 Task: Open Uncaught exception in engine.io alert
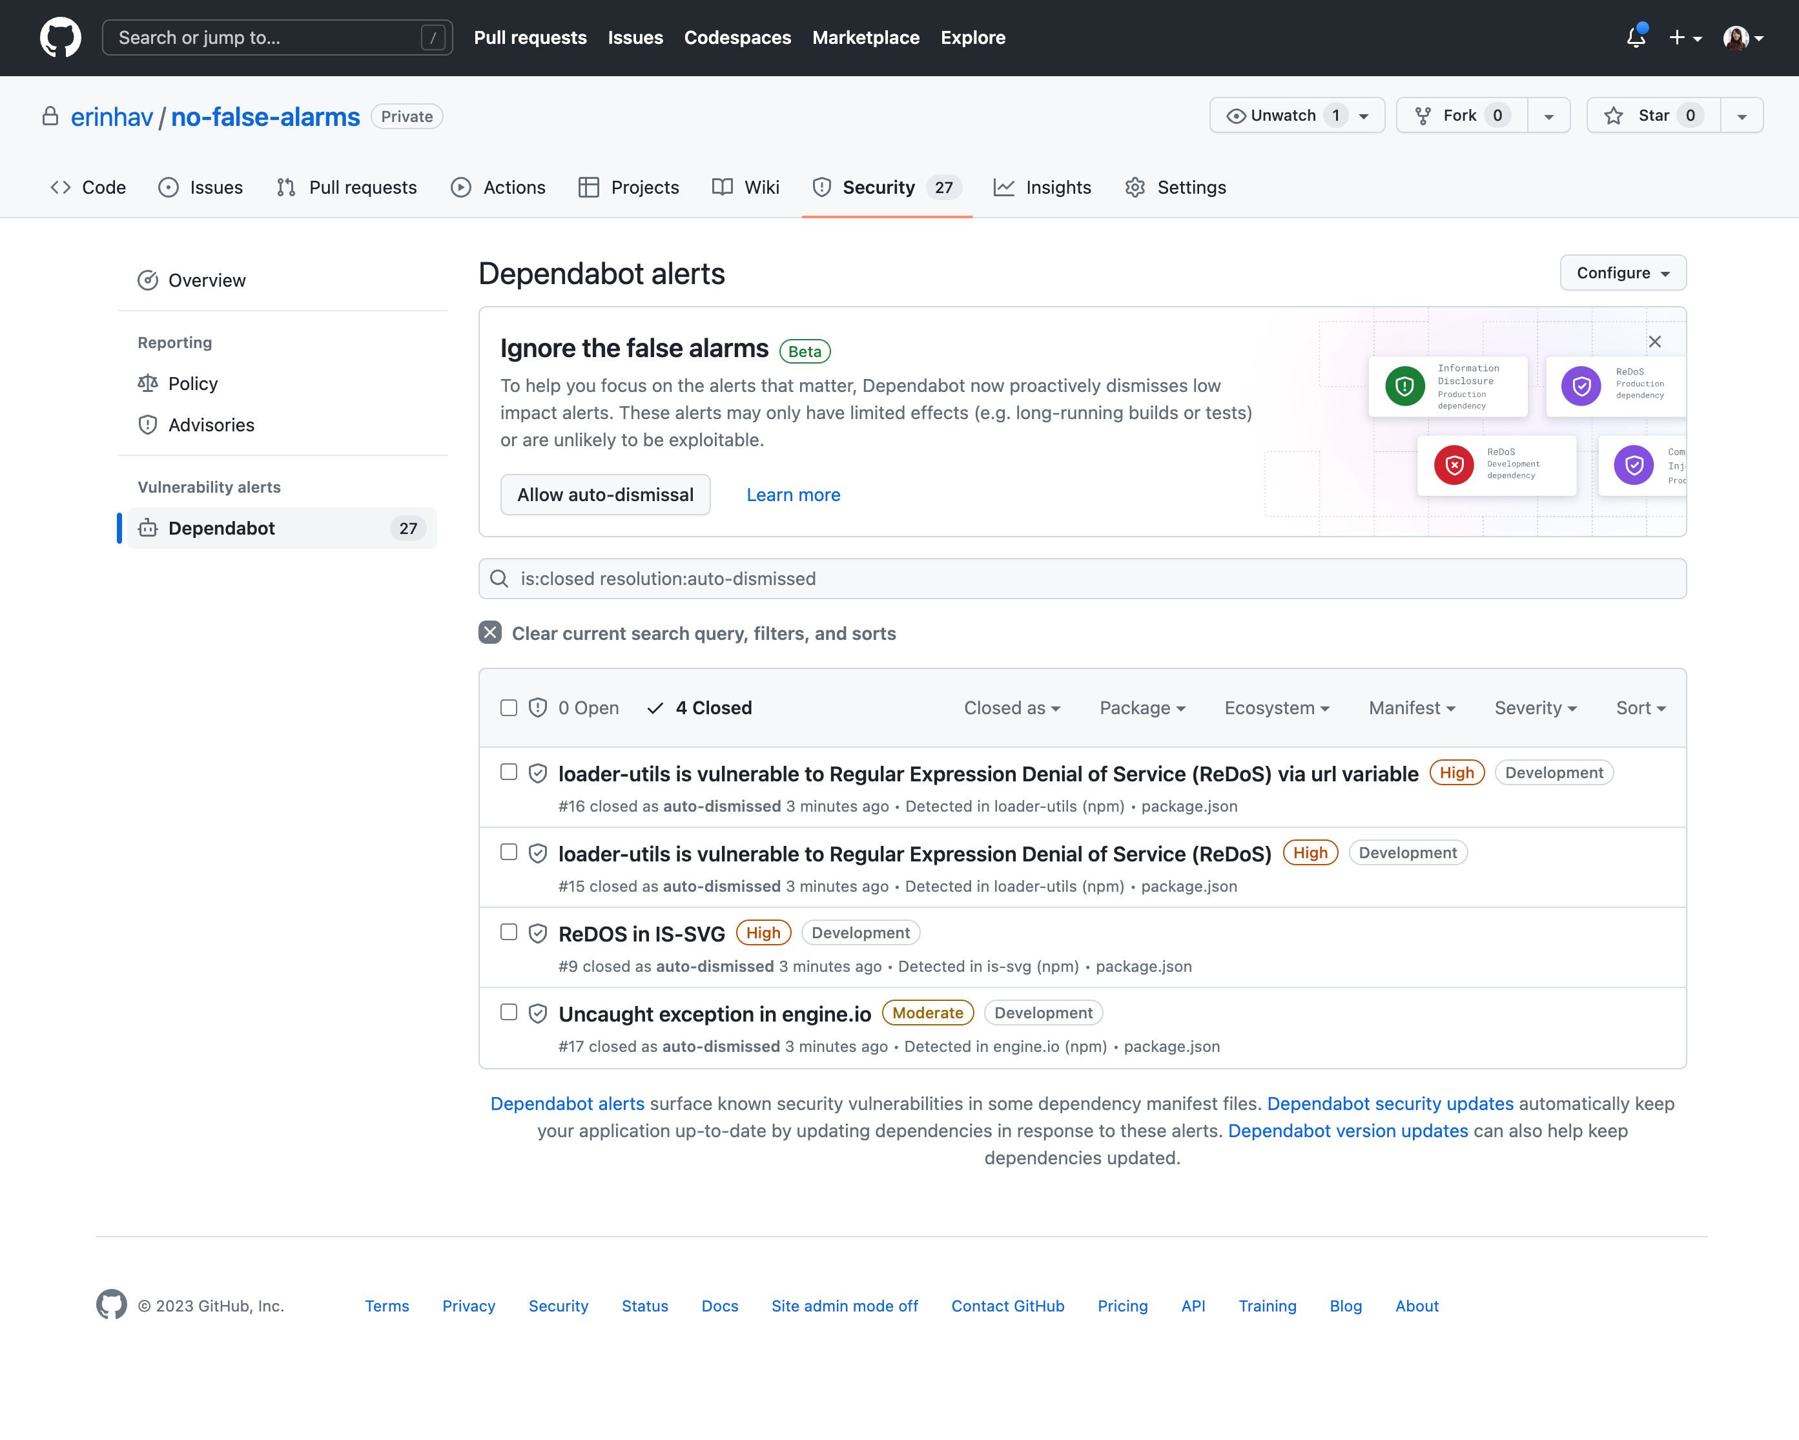(714, 1014)
